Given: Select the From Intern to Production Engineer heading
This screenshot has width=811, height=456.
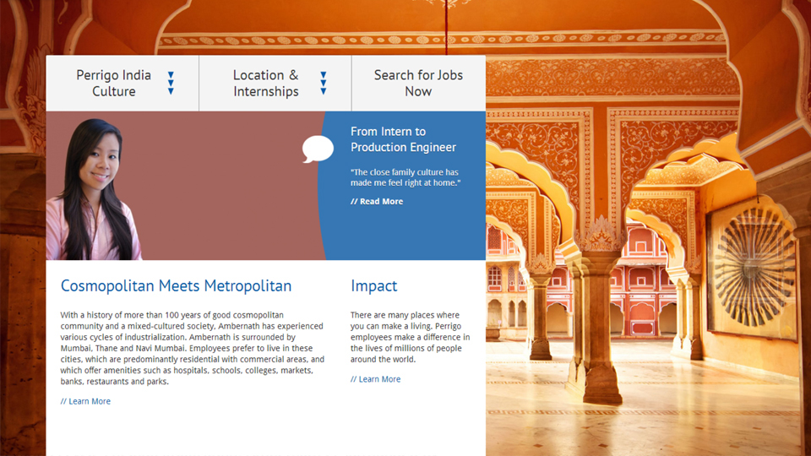Looking at the screenshot, I should pos(403,139).
